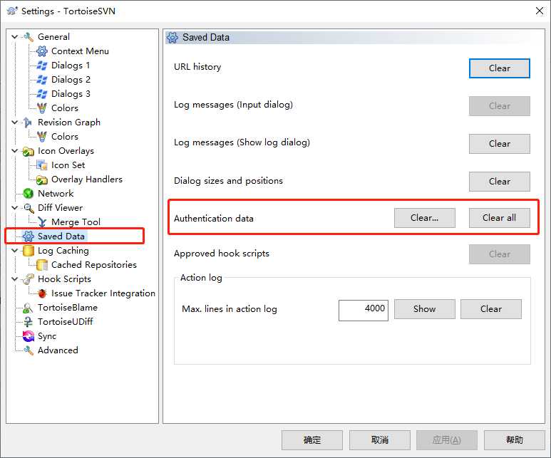Click the Diff Viewer magnifier icon

[x=28, y=208]
